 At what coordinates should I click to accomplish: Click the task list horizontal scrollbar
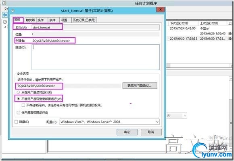pyautogui.click(x=200, y=65)
